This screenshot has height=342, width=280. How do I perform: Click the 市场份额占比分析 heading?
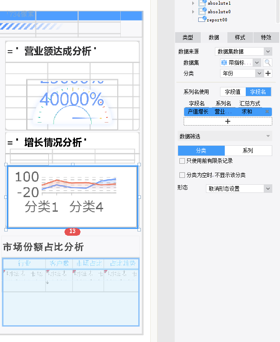coord(43,247)
